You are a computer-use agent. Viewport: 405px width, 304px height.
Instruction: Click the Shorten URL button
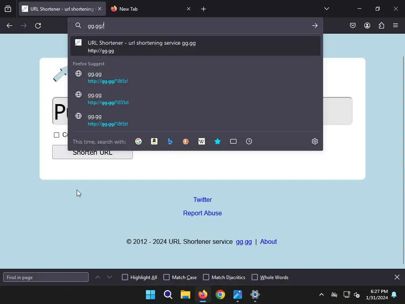click(x=93, y=152)
